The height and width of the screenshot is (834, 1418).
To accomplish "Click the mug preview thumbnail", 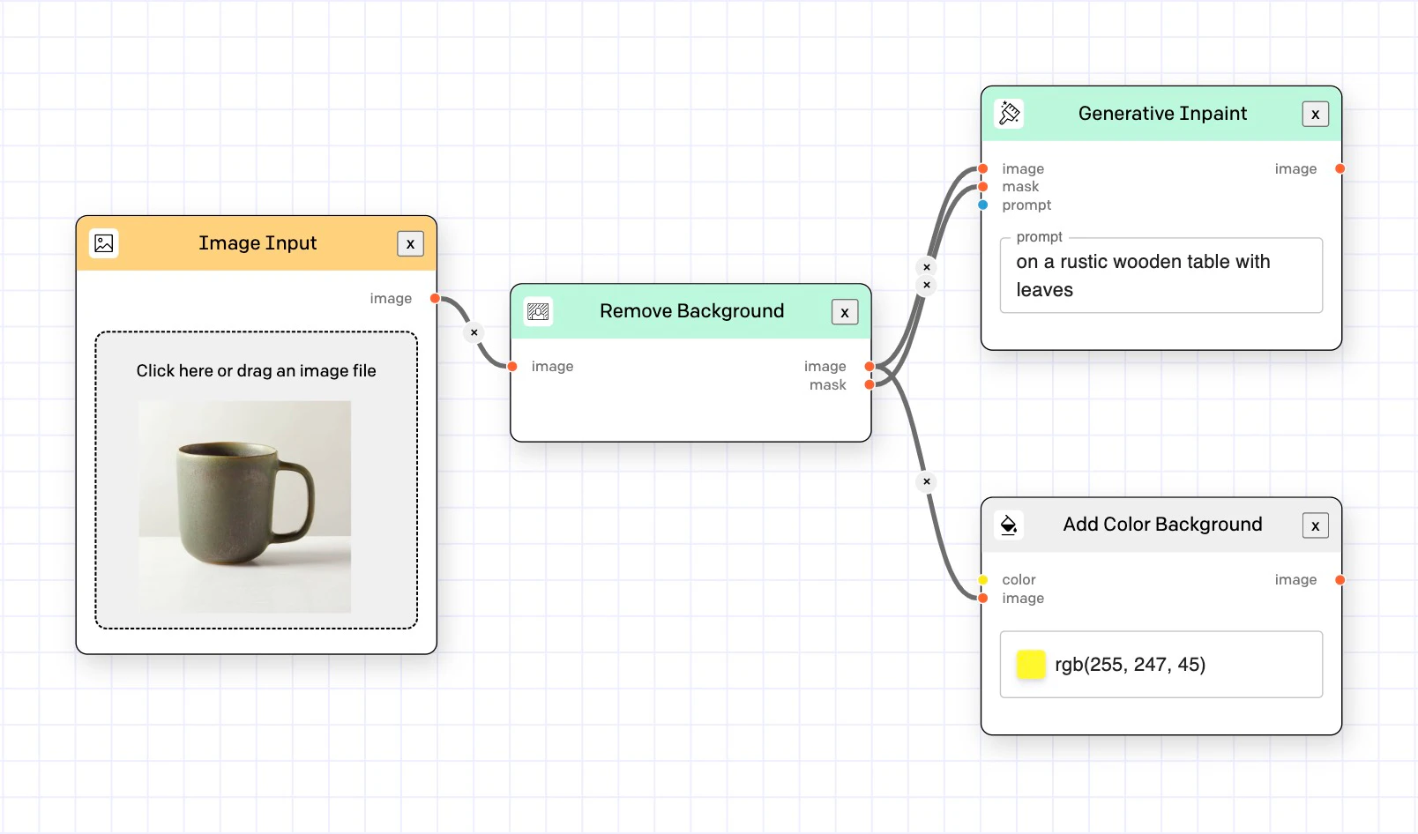I will [244, 507].
